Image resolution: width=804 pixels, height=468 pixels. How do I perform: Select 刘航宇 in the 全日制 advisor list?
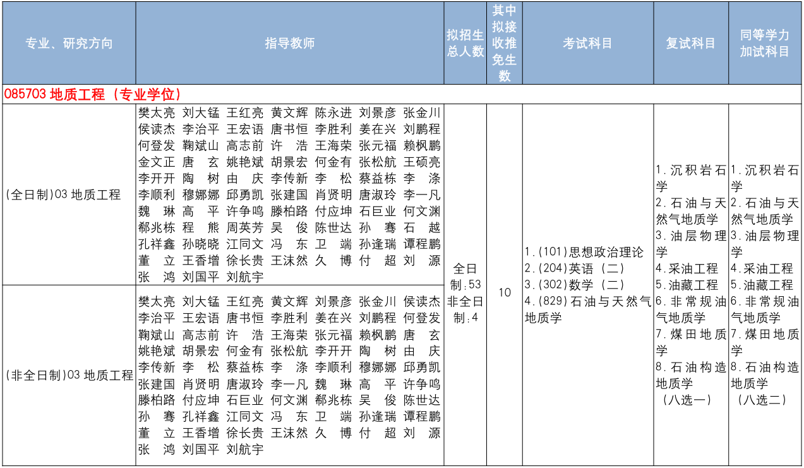[x=245, y=277]
